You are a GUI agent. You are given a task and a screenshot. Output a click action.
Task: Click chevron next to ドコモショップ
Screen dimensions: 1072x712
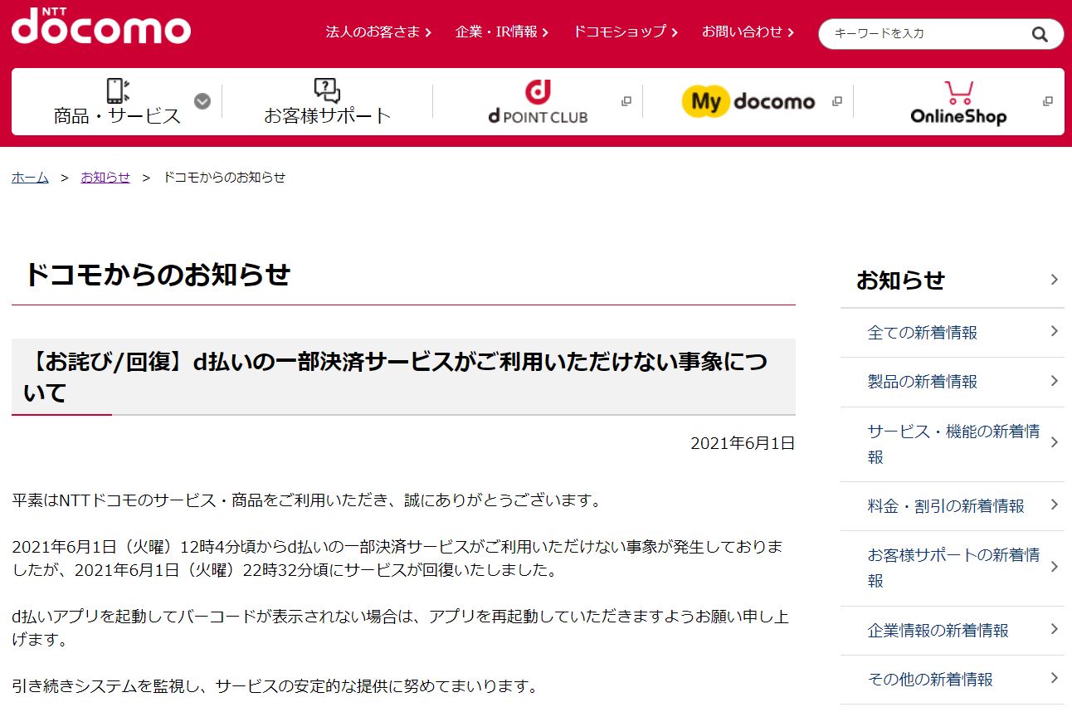coord(675,32)
